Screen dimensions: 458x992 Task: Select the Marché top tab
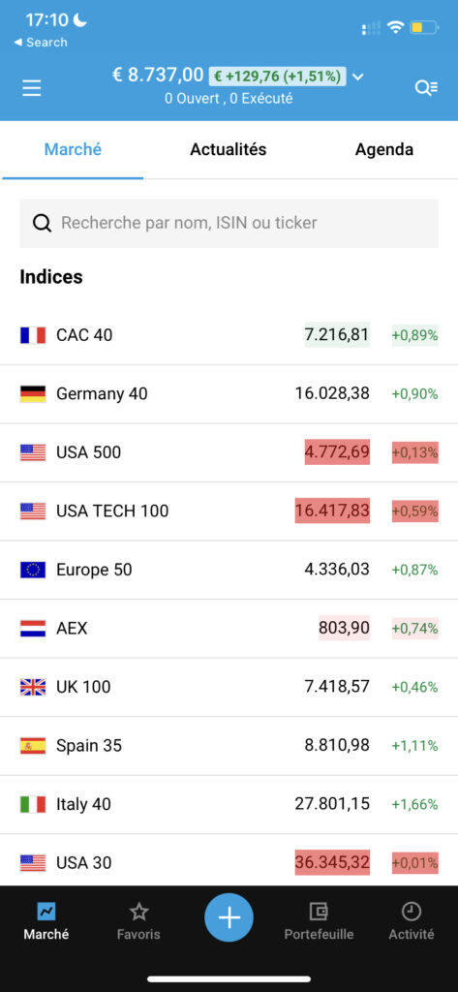coord(73,150)
